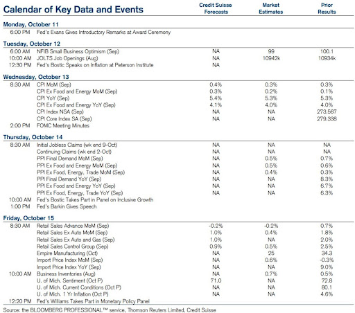The height and width of the screenshot is (313, 355).
Task: Click Retail Sales Advance MoM (Sep) entry
Action: coord(73,226)
